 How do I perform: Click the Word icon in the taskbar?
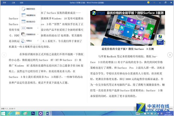pos(48,114)
